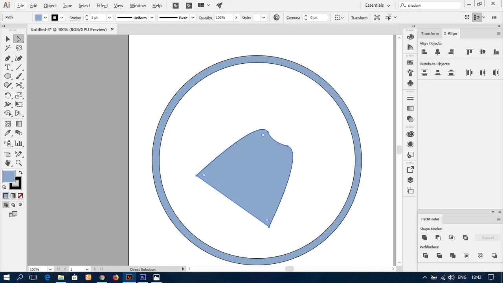
Task: Select the Hand tool
Action: pyautogui.click(x=7, y=163)
